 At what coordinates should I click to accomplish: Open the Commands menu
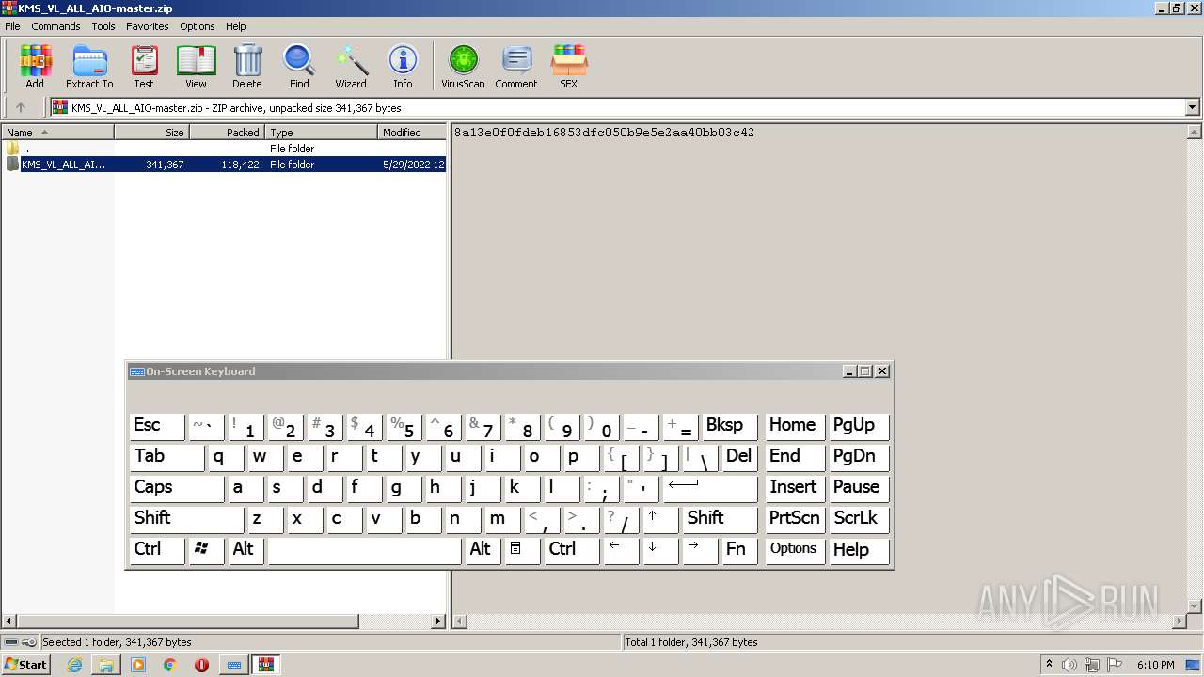[x=55, y=26]
